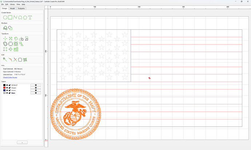Select the Circular Array tool
This screenshot has width=251, height=150.
[x=11, y=49]
